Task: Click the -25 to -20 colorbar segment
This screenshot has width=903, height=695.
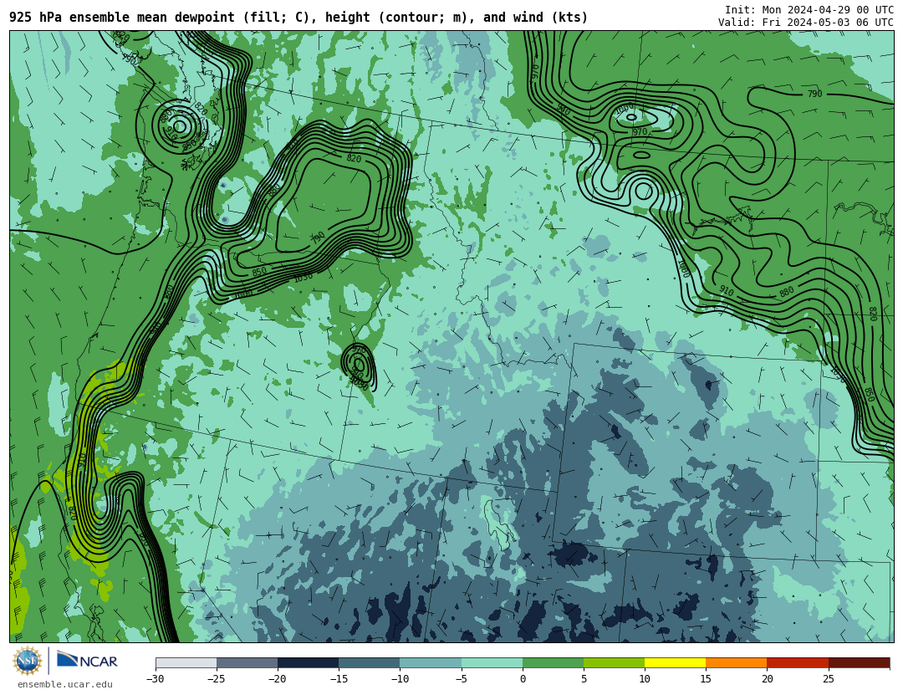Action: click(247, 662)
